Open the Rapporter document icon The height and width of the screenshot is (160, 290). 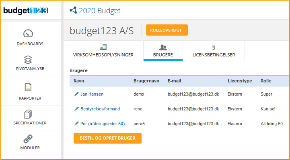tap(28, 87)
